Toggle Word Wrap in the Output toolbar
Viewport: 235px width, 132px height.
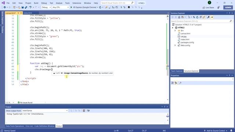point(88,111)
